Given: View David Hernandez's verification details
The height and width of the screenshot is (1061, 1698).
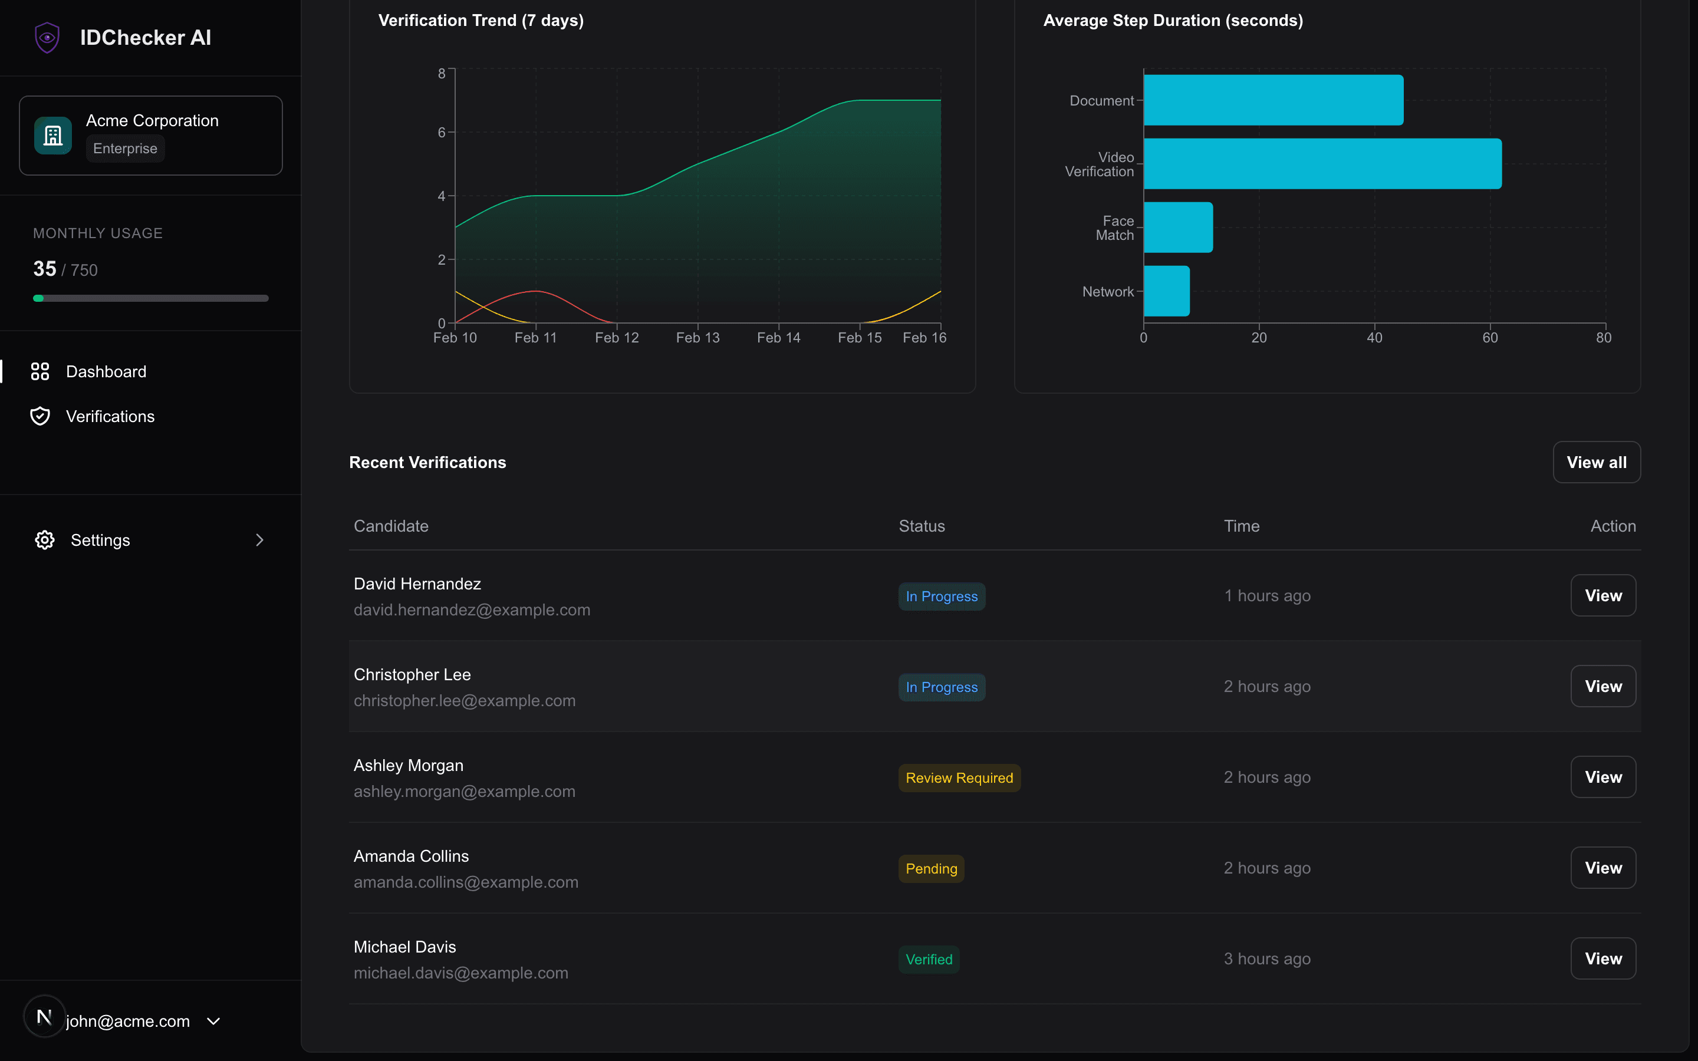Looking at the screenshot, I should [1602, 595].
